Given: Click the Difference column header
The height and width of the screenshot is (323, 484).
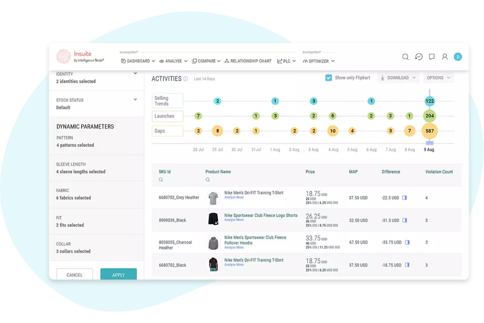Looking at the screenshot, I should [x=391, y=172].
